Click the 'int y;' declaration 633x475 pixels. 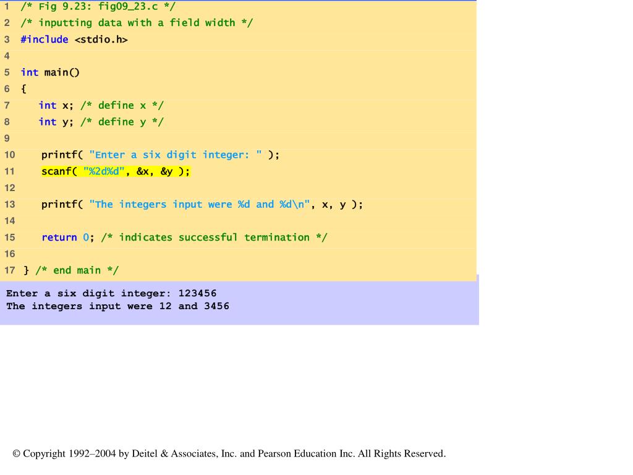[56, 122]
